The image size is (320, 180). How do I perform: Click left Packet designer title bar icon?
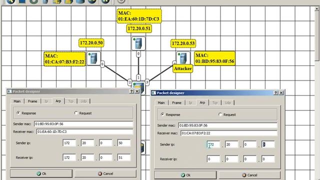[9, 91]
